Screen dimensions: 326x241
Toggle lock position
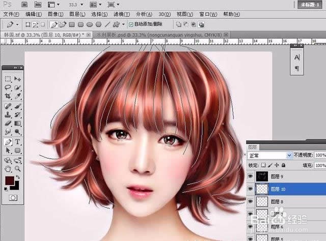coord(277,165)
